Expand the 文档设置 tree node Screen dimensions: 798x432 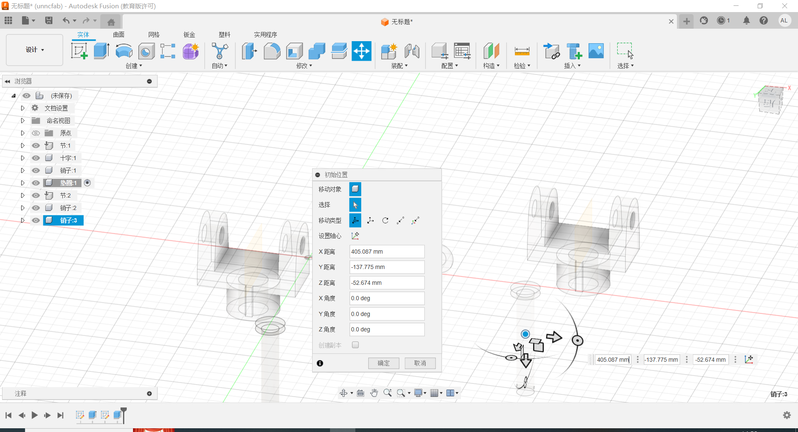23,108
